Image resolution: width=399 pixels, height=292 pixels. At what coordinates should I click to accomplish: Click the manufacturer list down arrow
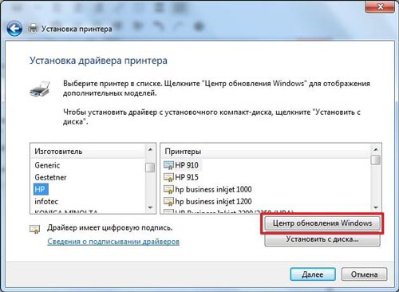(x=150, y=207)
